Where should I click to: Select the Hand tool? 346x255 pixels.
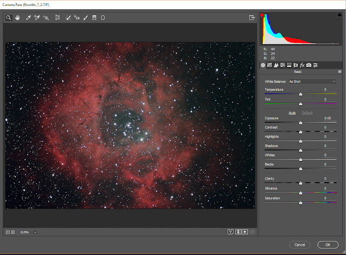click(18, 18)
